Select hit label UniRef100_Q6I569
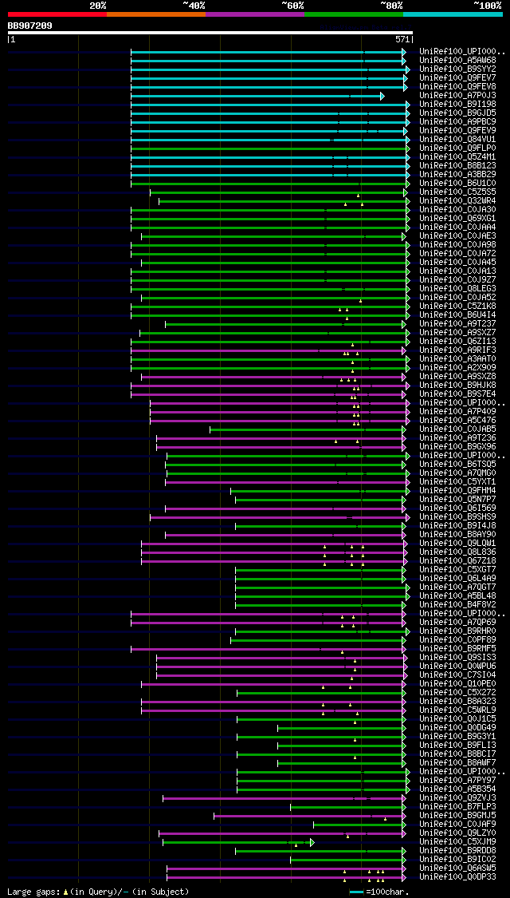The height and width of the screenshot is (898, 510). click(458, 508)
